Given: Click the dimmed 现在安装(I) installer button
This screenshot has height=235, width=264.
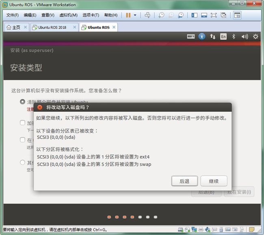Looking at the screenshot, I should 239,192.
